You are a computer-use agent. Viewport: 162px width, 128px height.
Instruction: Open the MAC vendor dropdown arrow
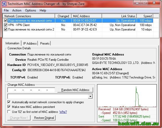90,96
